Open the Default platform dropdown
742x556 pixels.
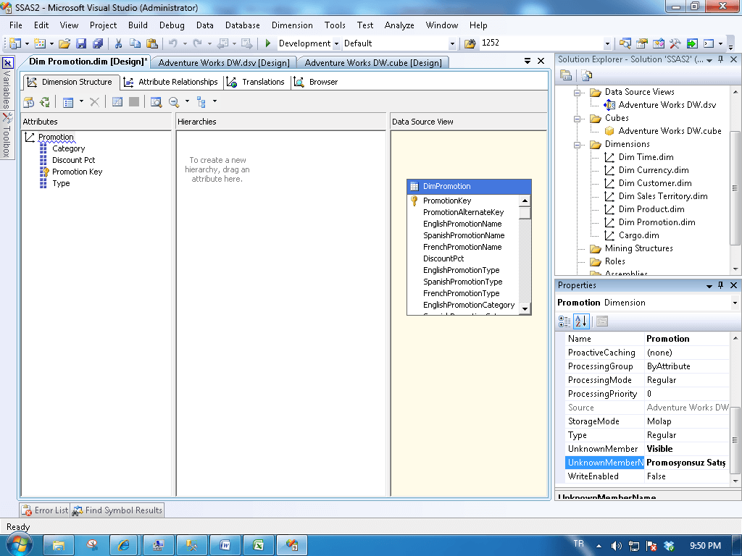click(x=452, y=43)
